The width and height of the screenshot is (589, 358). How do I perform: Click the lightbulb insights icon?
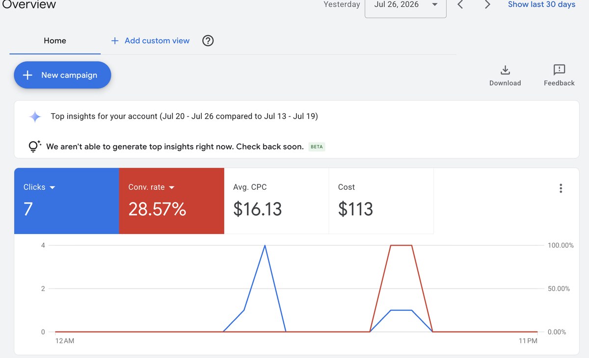point(34,146)
